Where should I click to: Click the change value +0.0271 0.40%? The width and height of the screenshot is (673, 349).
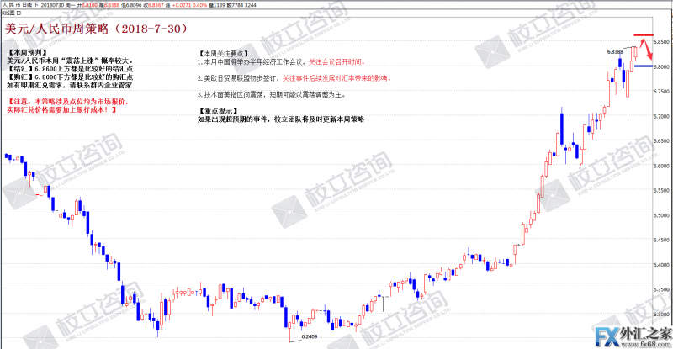click(x=189, y=5)
